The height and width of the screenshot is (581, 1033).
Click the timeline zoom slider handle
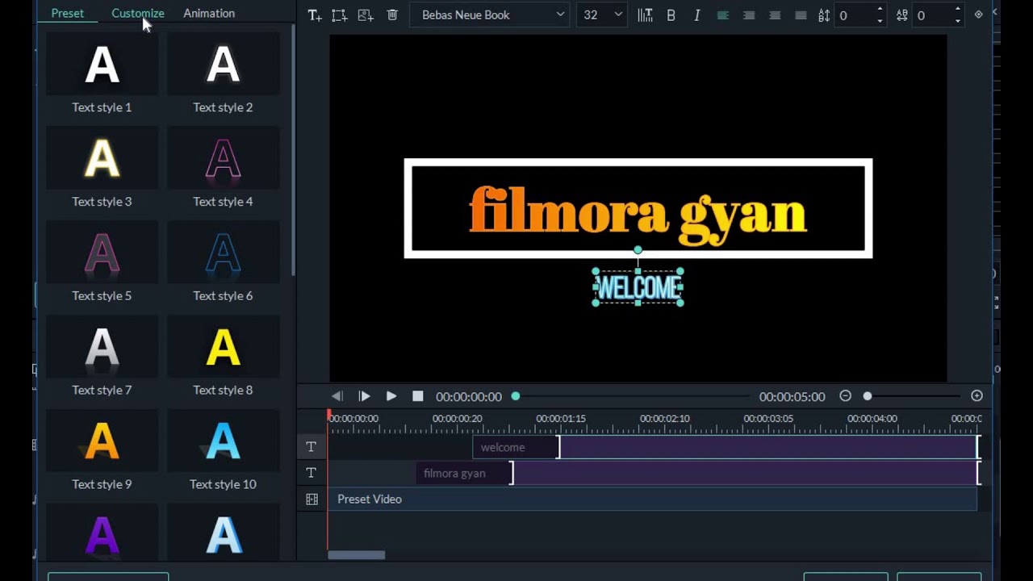(x=868, y=396)
